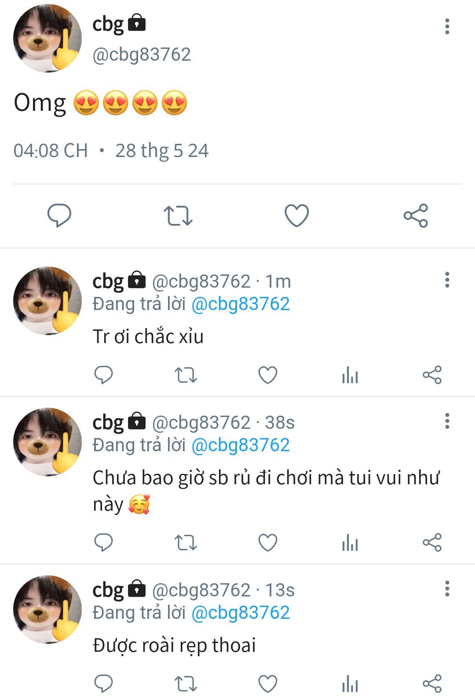
Task: Share the main Omg tweet
Action: coord(416,216)
